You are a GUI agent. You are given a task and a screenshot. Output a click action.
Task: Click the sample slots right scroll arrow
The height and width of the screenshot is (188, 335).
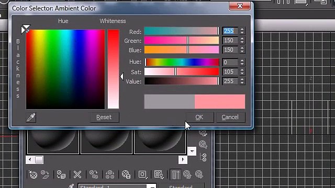point(183,159)
